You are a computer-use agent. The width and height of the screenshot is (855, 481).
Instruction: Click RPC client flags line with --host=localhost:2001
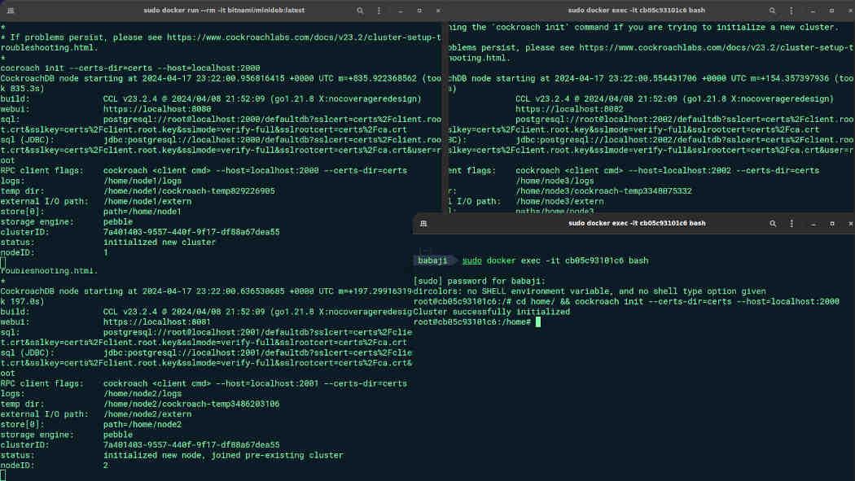pyautogui.click(x=204, y=383)
